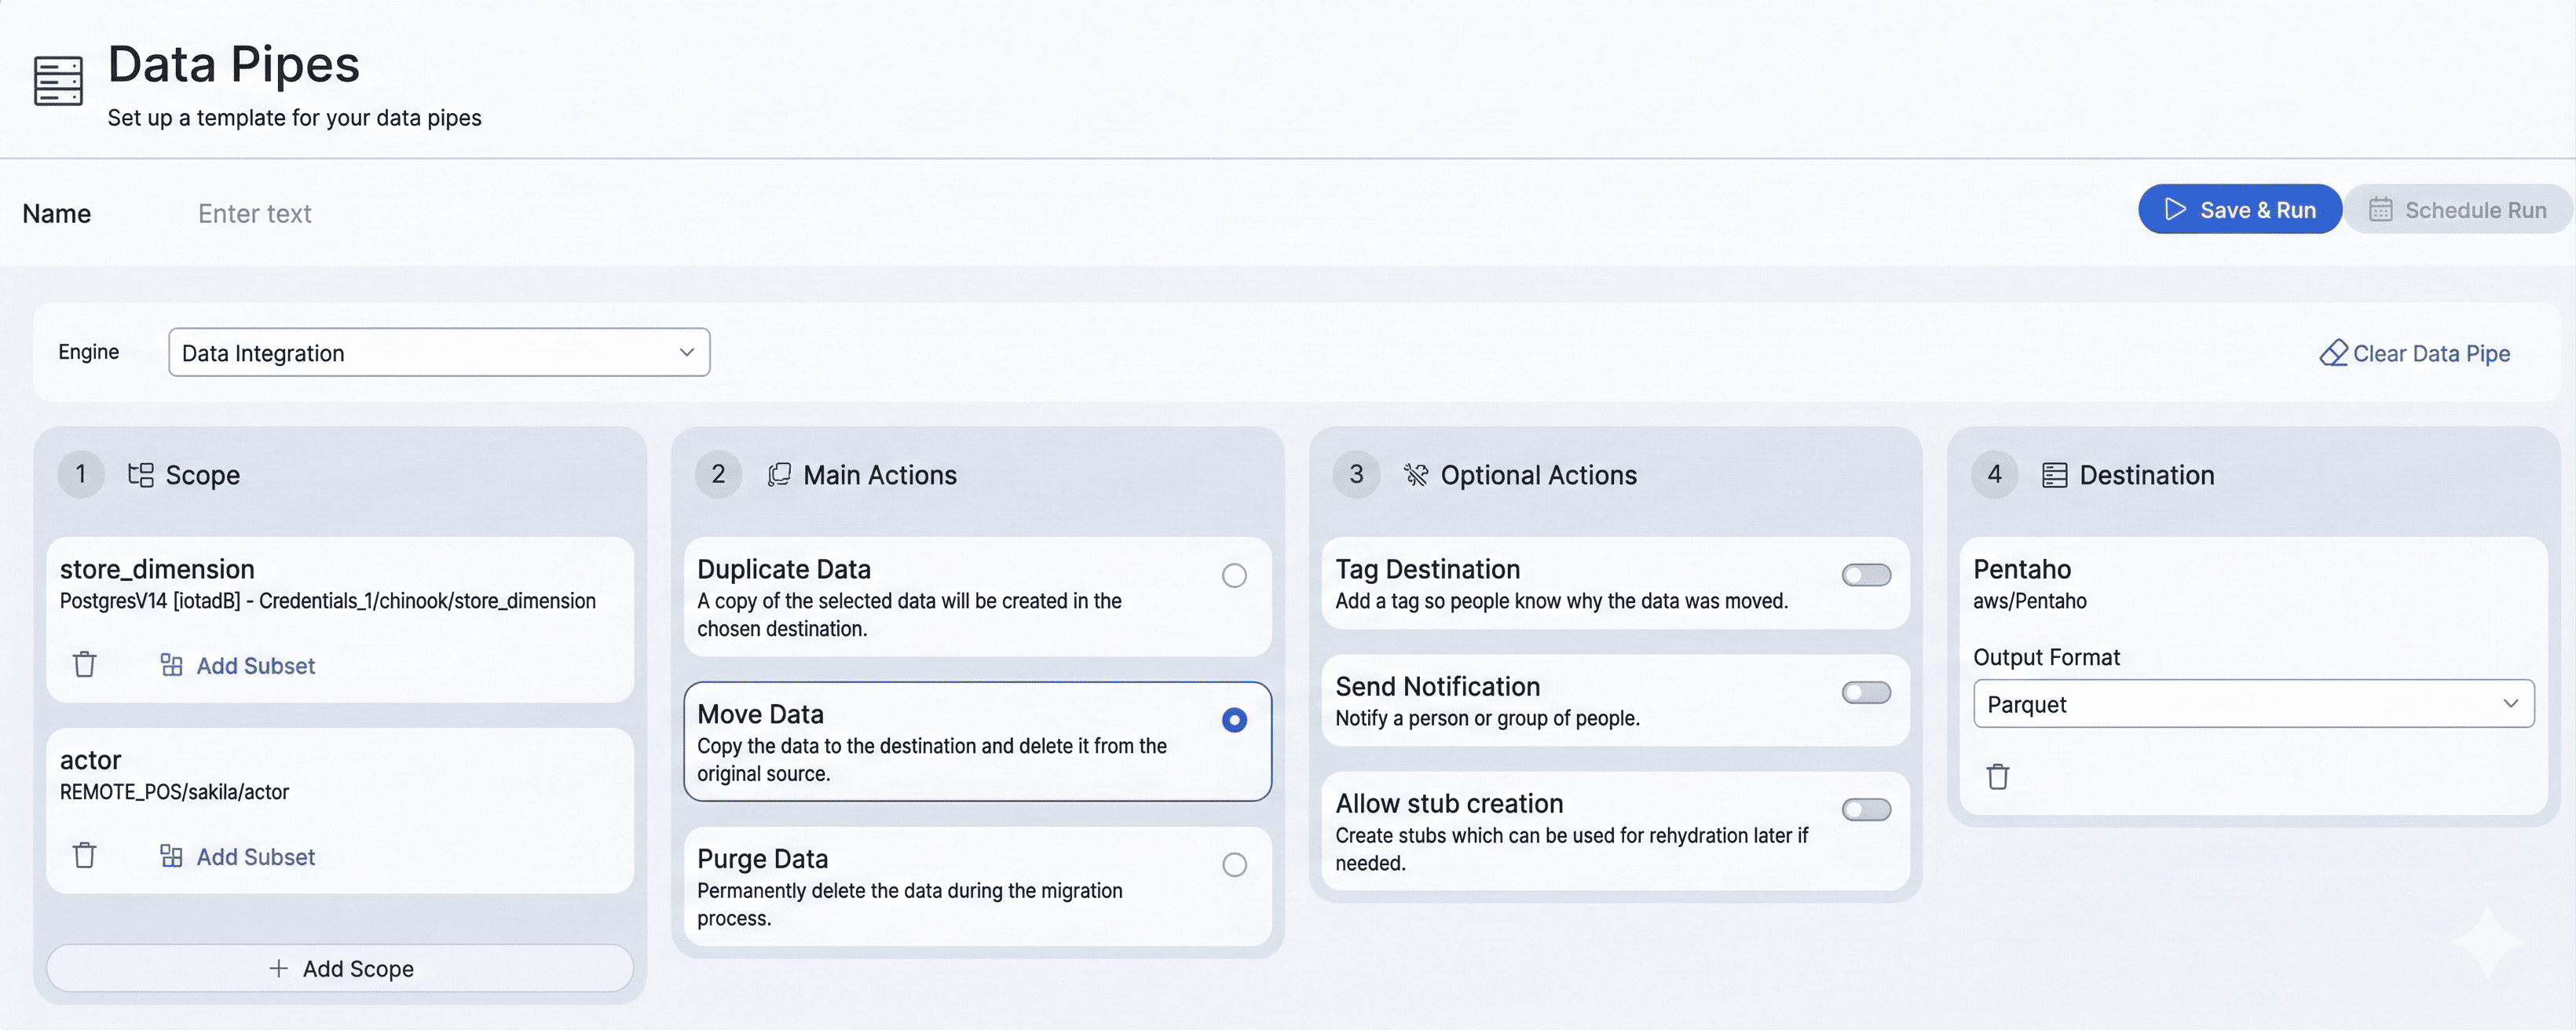Choose the Purge Data radio button

tap(1234, 864)
